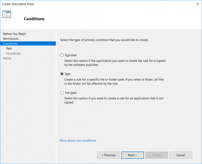Click the description text under Publisher

(x=115, y=63)
